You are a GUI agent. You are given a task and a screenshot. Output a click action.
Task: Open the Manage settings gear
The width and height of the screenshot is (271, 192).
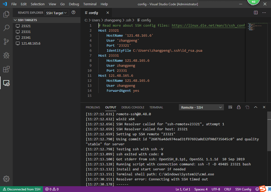(6, 179)
